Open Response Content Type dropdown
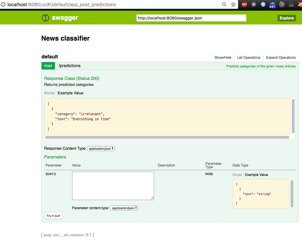 click(x=101, y=148)
